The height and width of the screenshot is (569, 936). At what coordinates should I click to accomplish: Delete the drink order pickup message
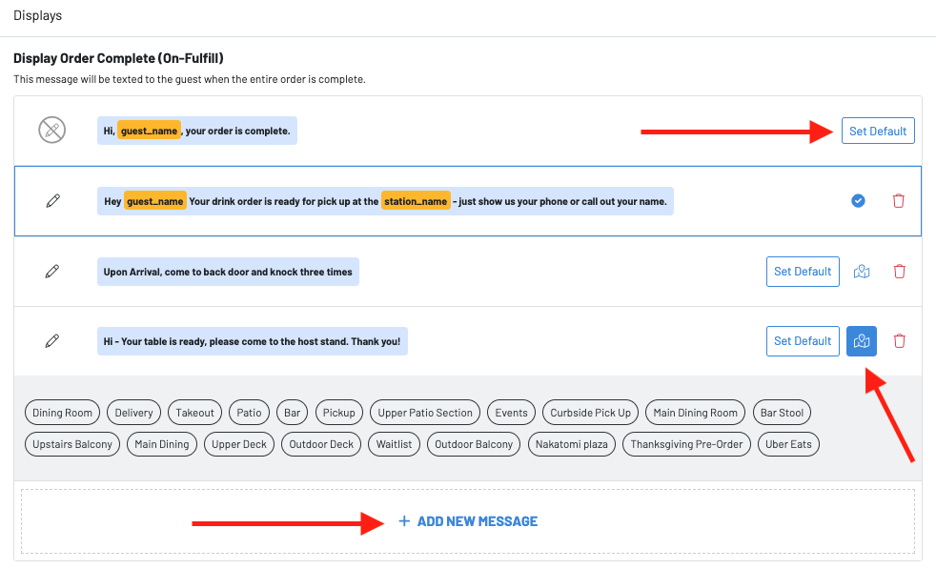tap(898, 201)
